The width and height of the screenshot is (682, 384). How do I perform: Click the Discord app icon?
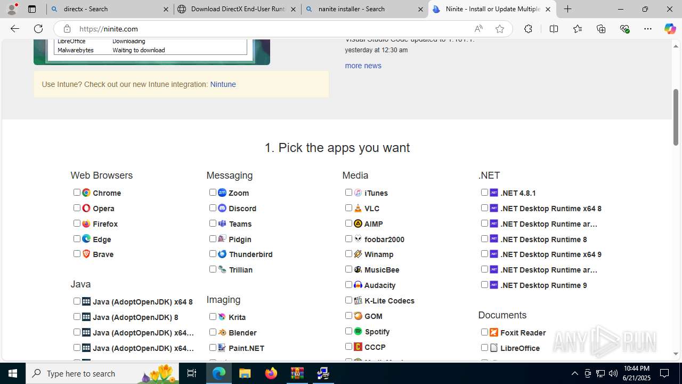[x=222, y=208]
